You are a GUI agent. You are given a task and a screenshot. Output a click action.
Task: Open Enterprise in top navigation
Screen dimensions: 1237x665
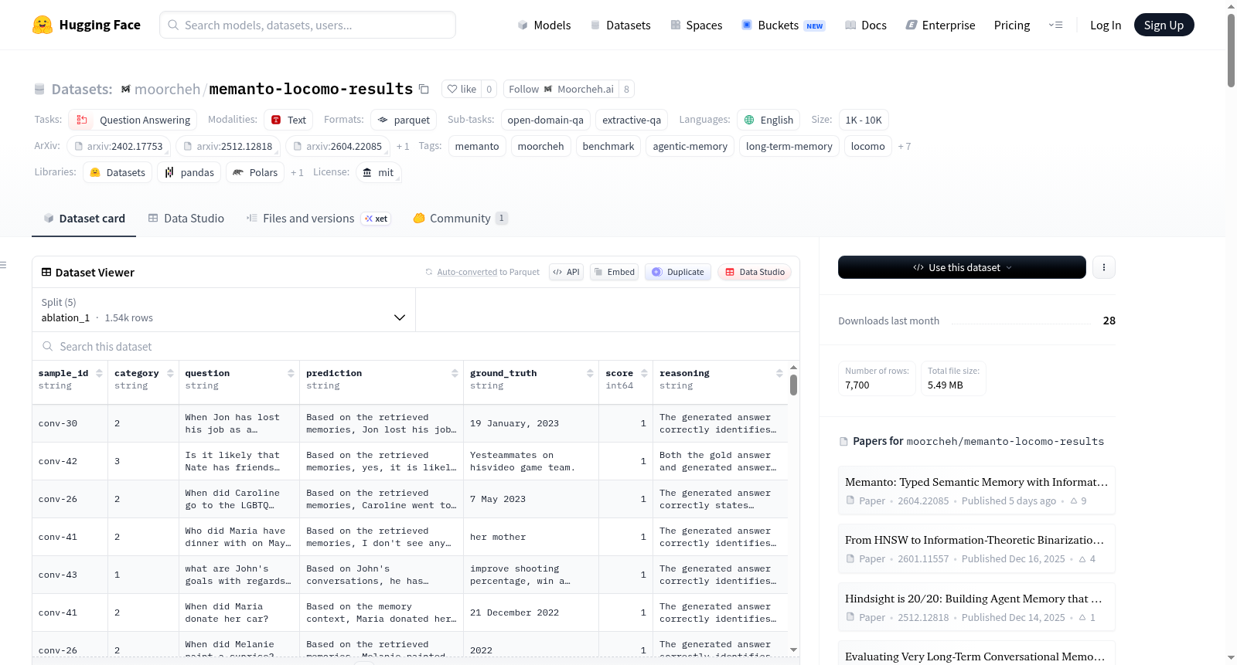click(941, 25)
